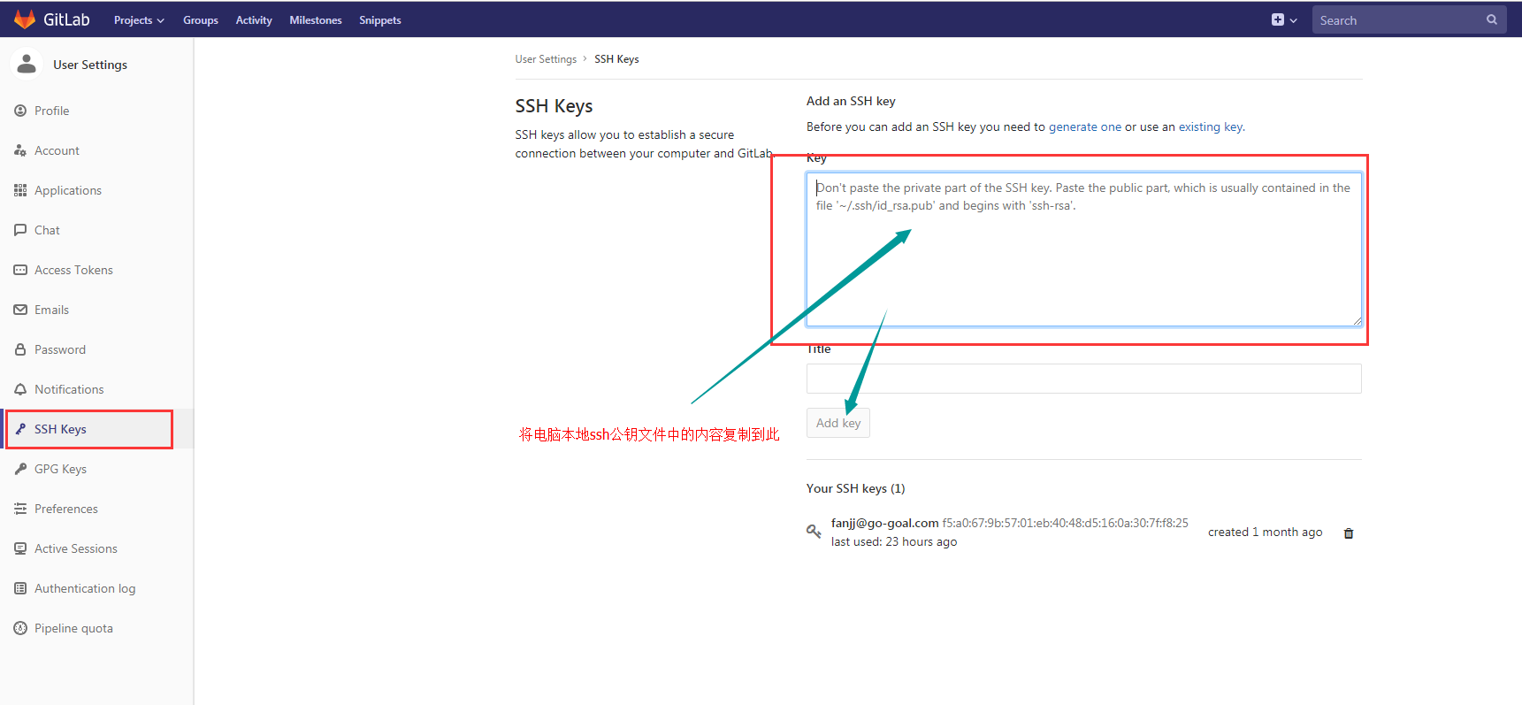1522x705 pixels.
Task: Click the Notifications bell icon
Action: click(20, 389)
